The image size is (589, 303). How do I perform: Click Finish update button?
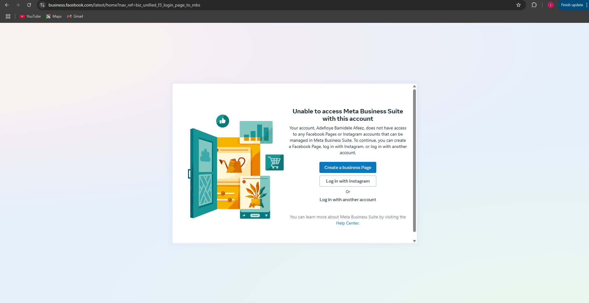pyautogui.click(x=572, y=5)
